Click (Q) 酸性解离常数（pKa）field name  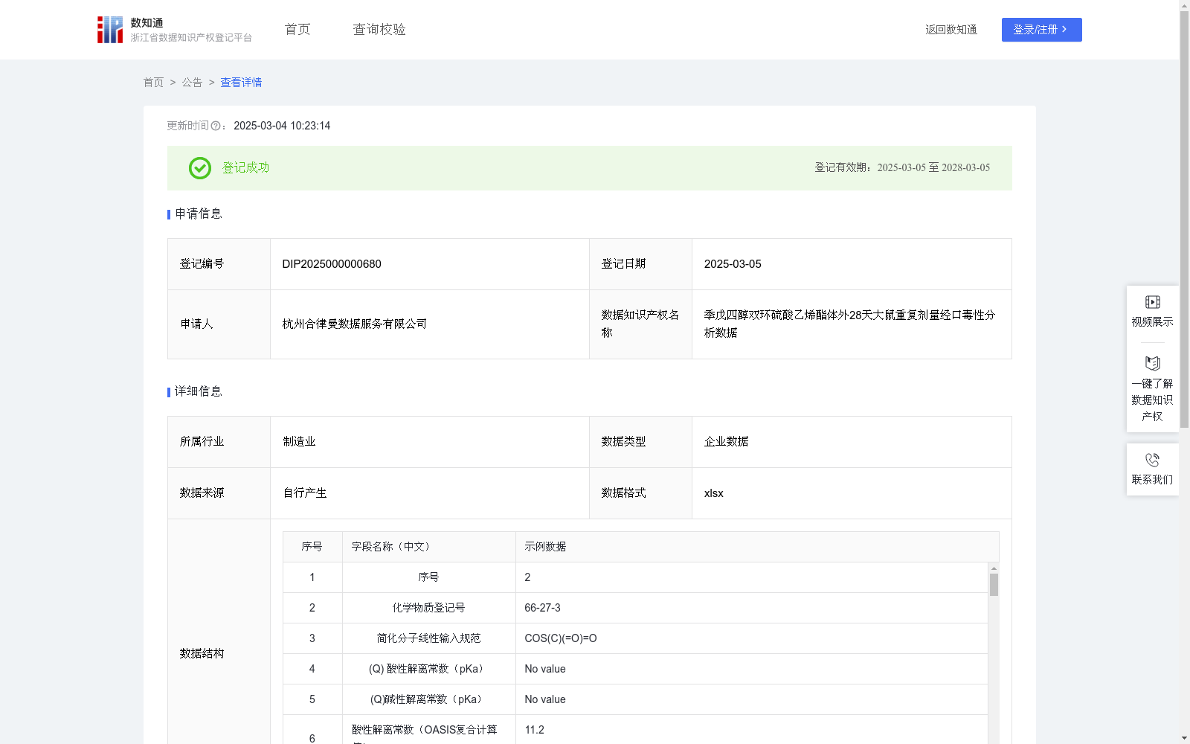tap(428, 669)
